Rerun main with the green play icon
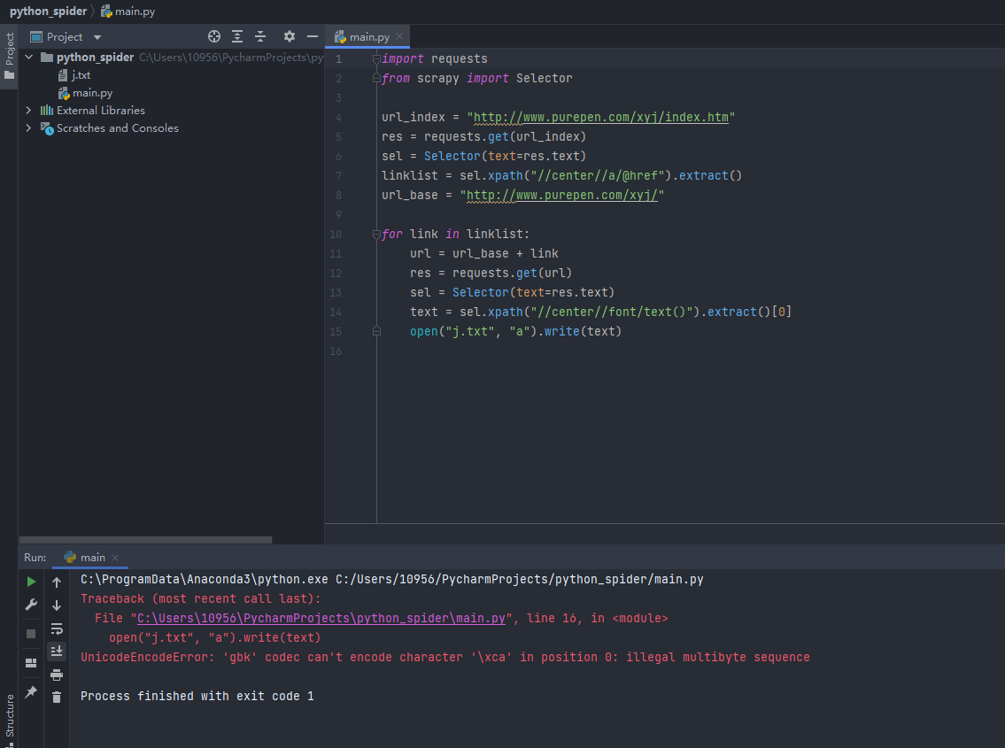Screen dimensions: 1005x748 click(31, 582)
